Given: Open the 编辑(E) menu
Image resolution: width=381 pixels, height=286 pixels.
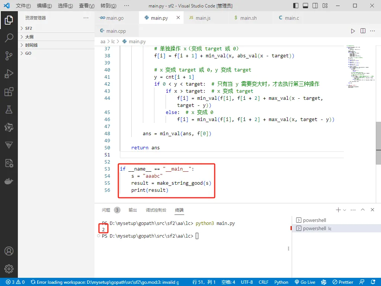Looking at the screenshot, I should pyautogui.click(x=44, y=6).
